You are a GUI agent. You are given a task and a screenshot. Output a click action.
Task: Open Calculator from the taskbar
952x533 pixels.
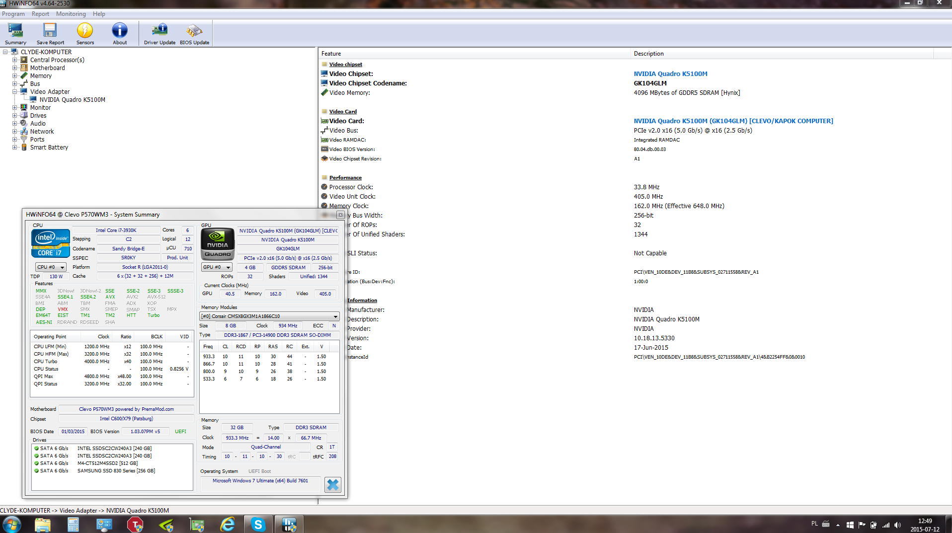(74, 525)
